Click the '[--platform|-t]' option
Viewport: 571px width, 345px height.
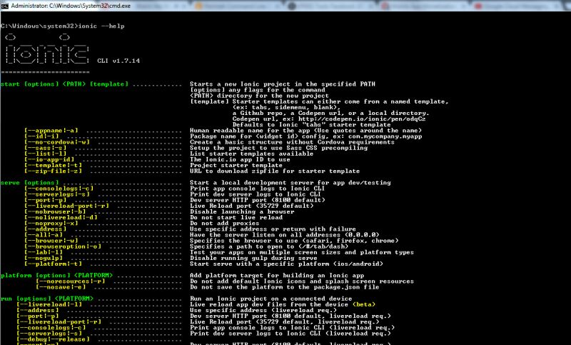coord(53,264)
